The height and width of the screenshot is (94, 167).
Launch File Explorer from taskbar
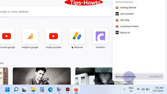point(33,89)
